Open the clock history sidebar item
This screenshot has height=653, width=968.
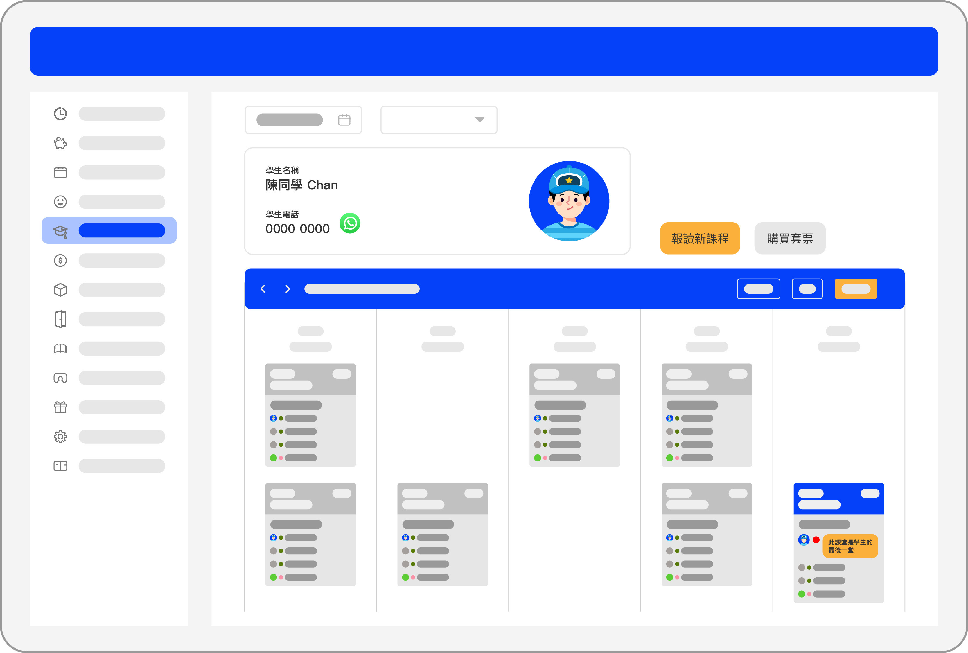[60, 113]
